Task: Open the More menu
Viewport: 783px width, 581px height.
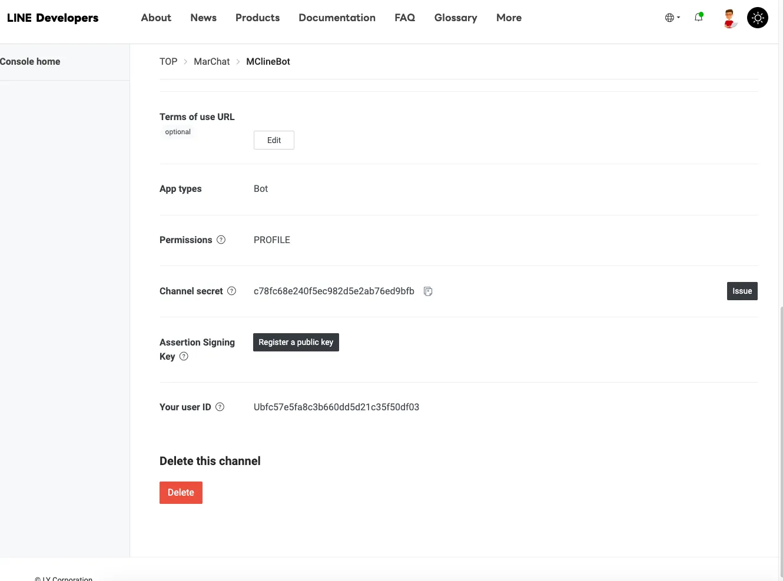Action: (509, 18)
